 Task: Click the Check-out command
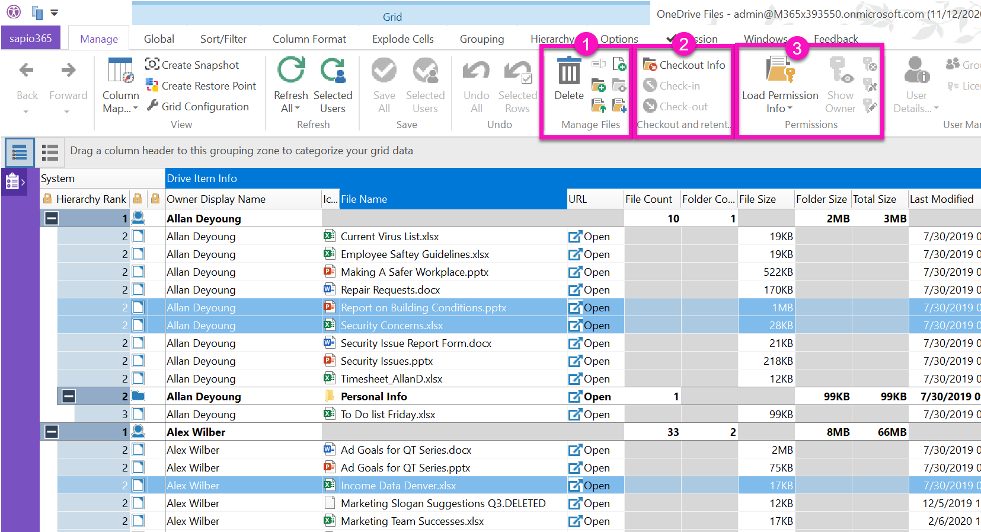[676, 106]
